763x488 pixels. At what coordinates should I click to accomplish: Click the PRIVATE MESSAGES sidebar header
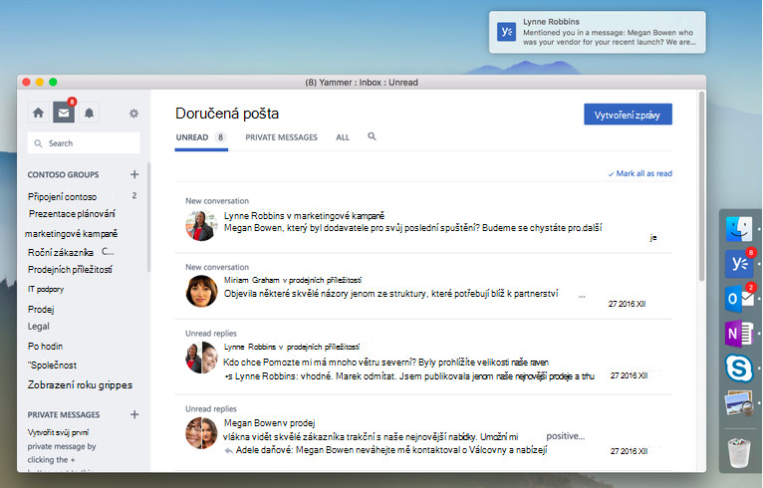[x=64, y=415]
